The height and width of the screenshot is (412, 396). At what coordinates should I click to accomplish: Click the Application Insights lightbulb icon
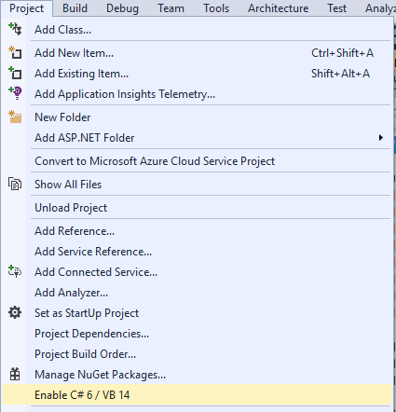pyautogui.click(x=15, y=93)
